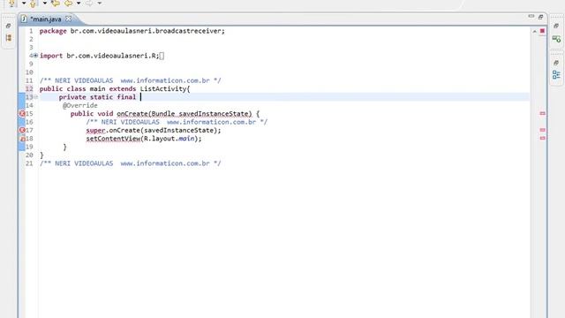This screenshot has height=318, width=565.
Task: Open the Next Annotation dropdown arrow
Action: click(24, 4)
